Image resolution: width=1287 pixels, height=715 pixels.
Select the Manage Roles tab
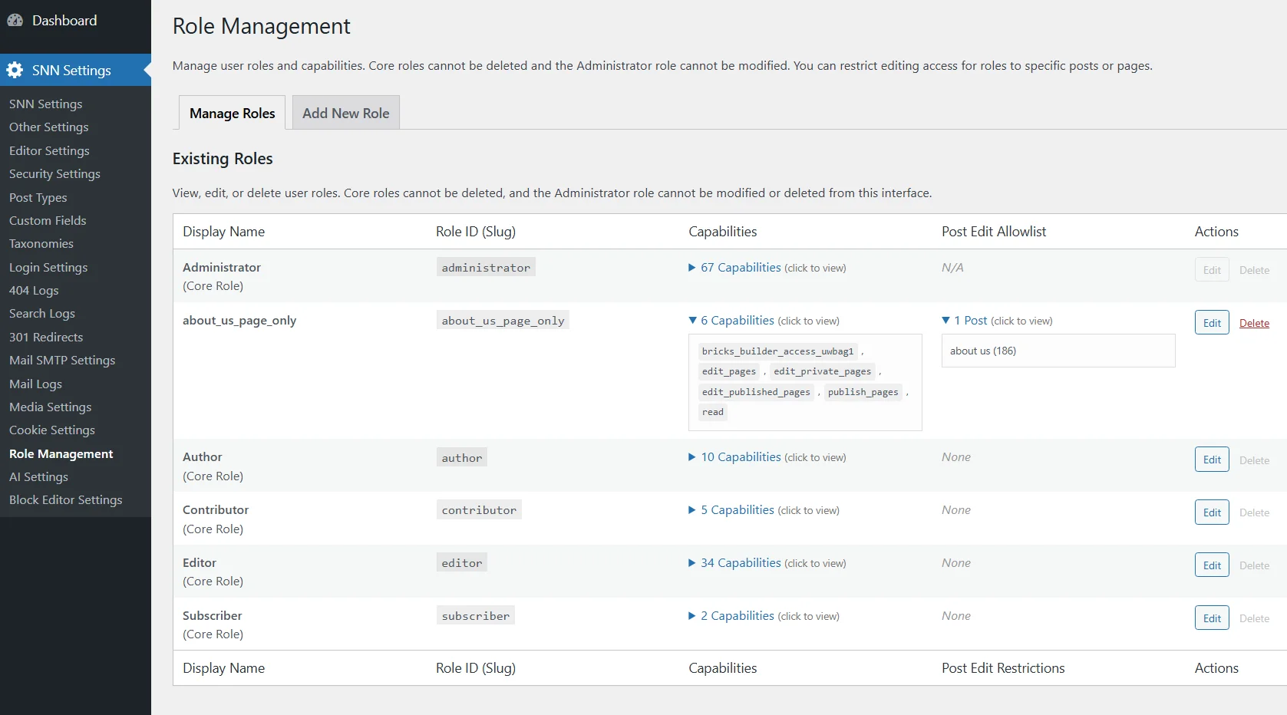pyautogui.click(x=232, y=114)
